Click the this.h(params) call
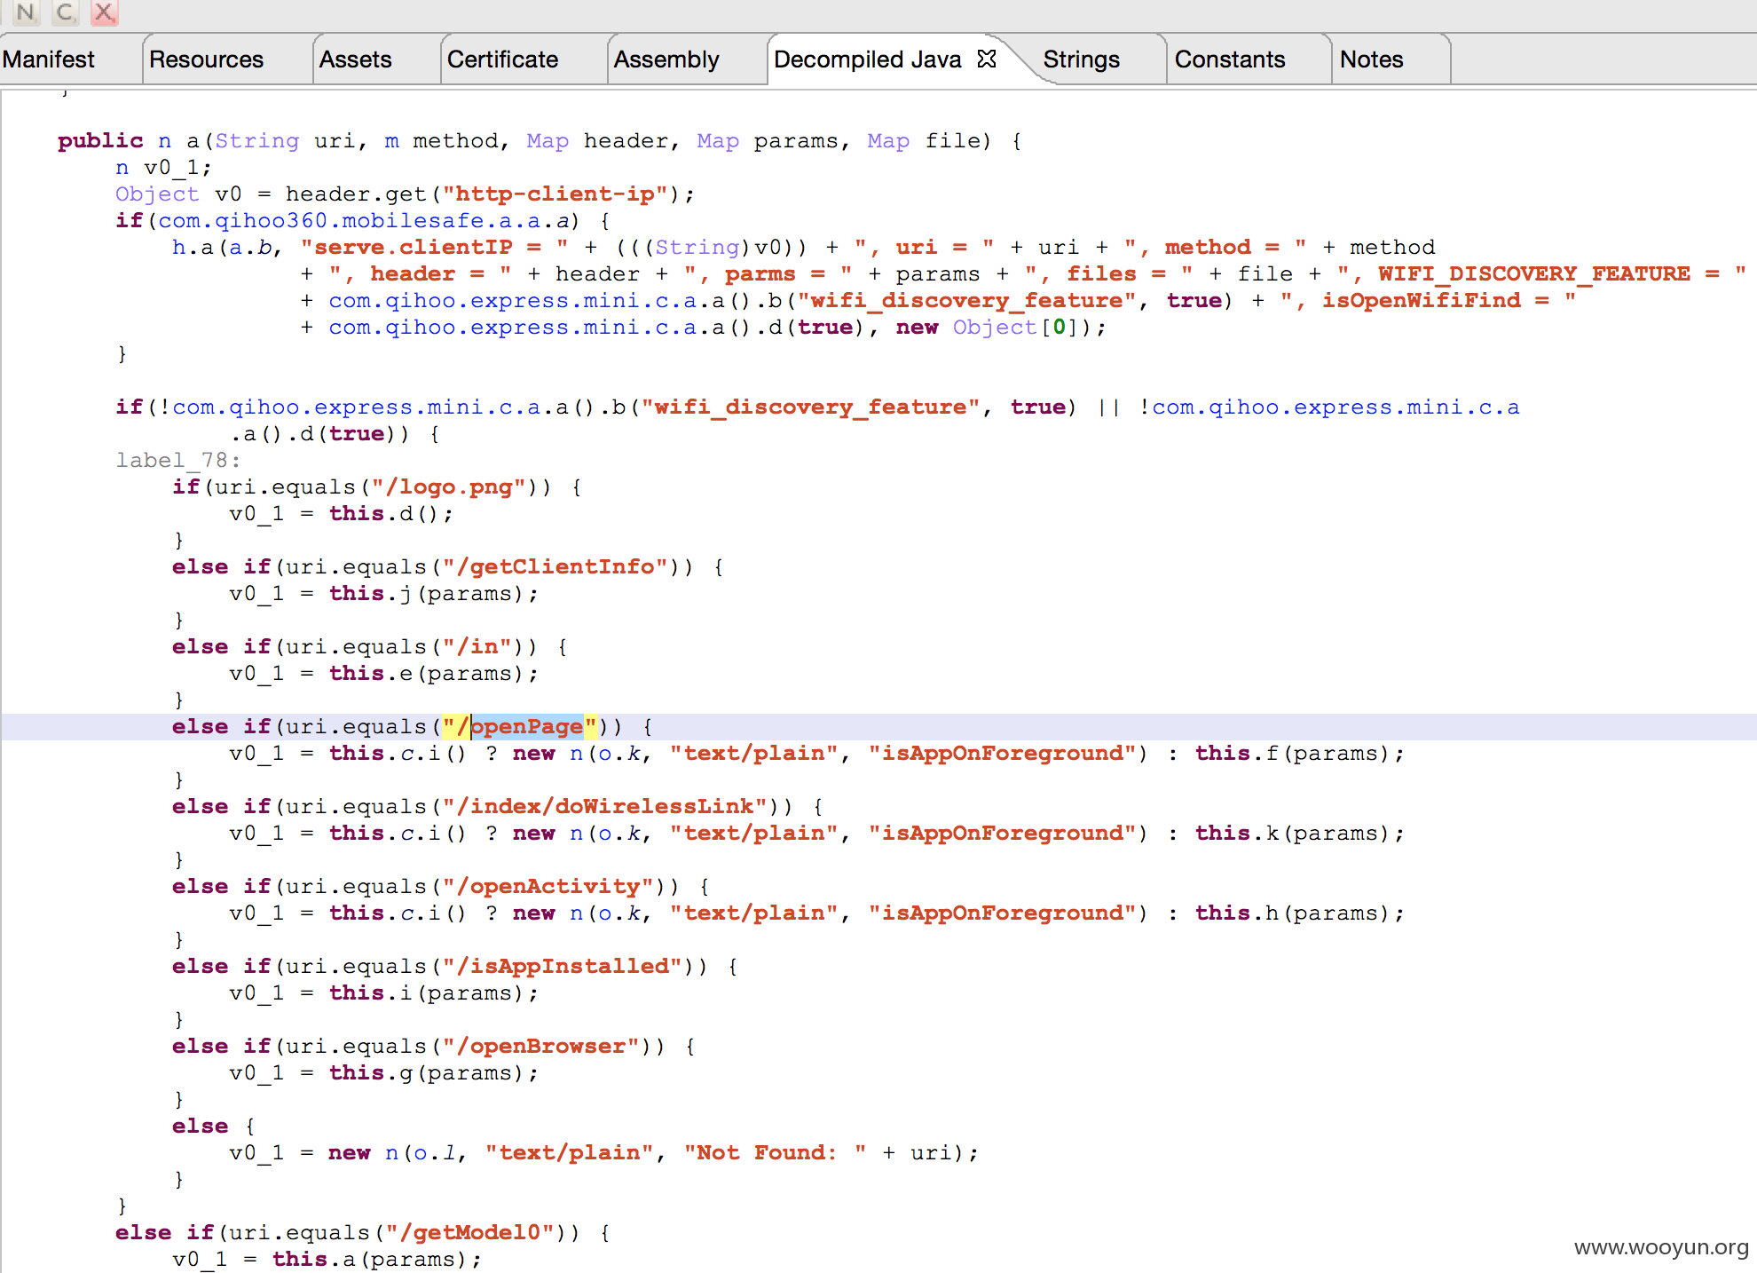 coord(1293,913)
